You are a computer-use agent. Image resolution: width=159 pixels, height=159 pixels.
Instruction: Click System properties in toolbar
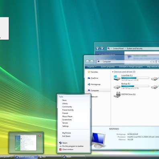click(x=108, y=67)
